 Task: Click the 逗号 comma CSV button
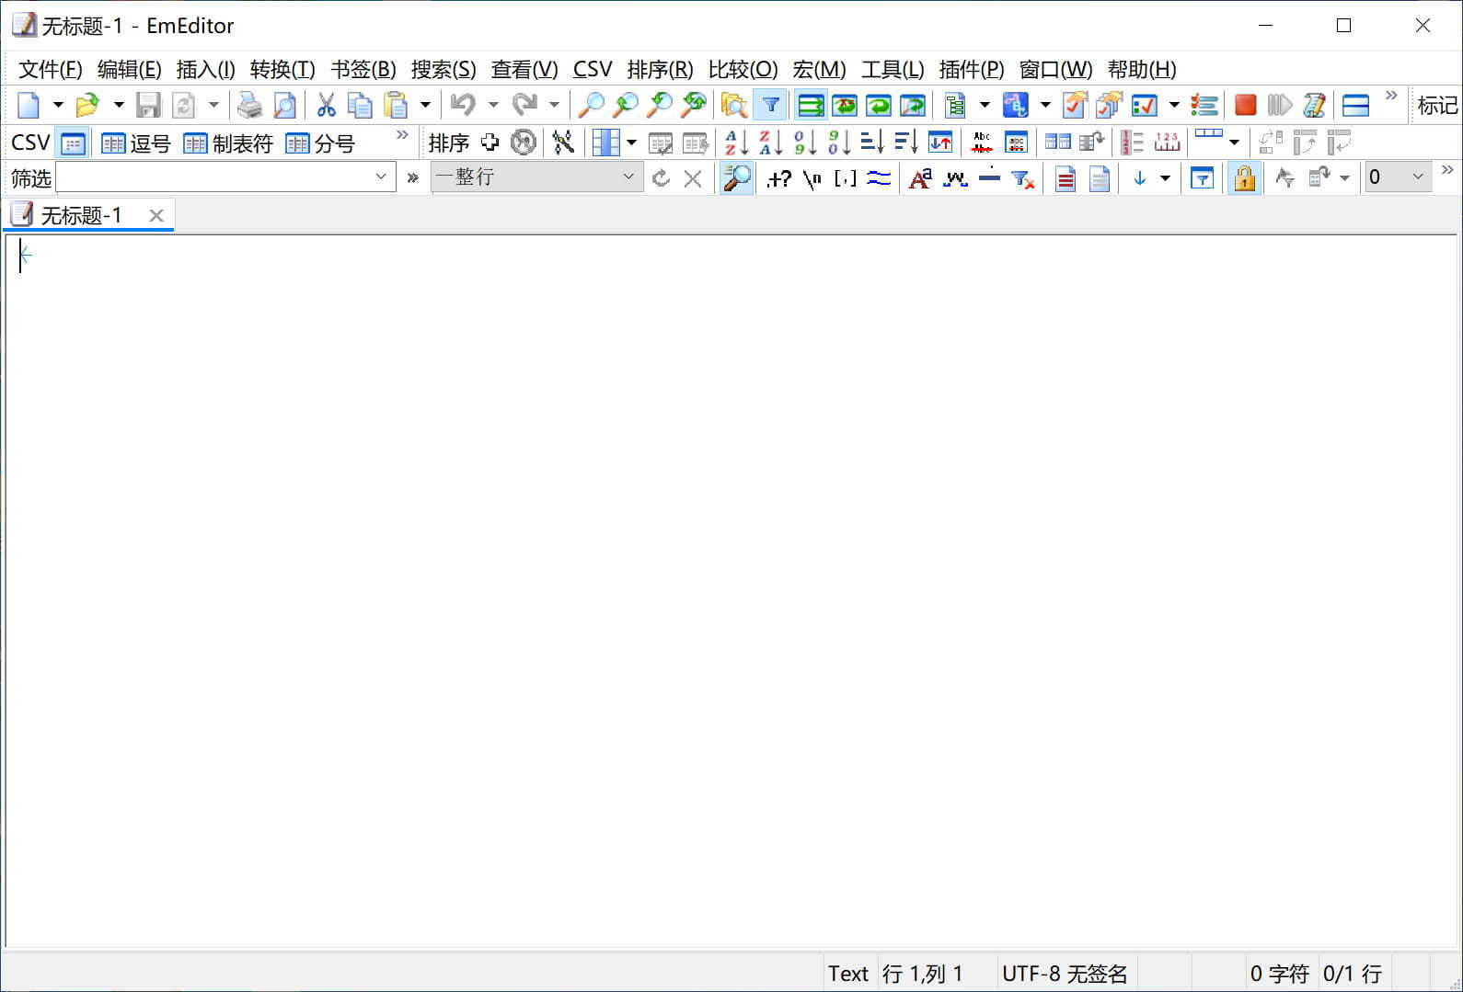coord(136,143)
